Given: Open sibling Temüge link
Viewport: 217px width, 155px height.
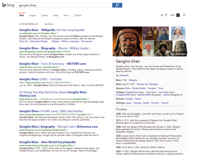Looking at the screenshot, I should [x=137, y=103].
